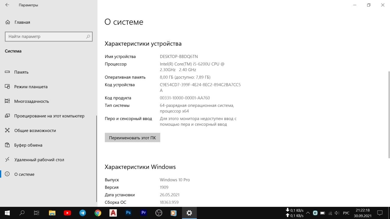Click the main page vertical scrollbar

(389, 115)
